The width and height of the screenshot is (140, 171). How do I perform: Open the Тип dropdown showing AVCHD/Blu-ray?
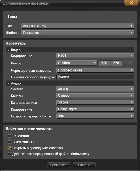77,26
